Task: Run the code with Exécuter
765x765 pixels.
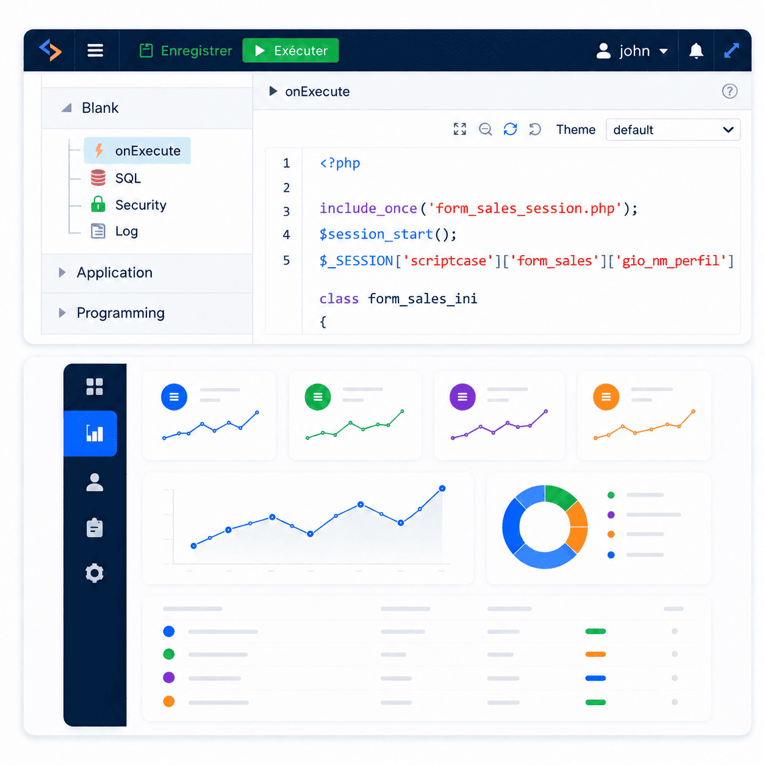Action: (290, 51)
